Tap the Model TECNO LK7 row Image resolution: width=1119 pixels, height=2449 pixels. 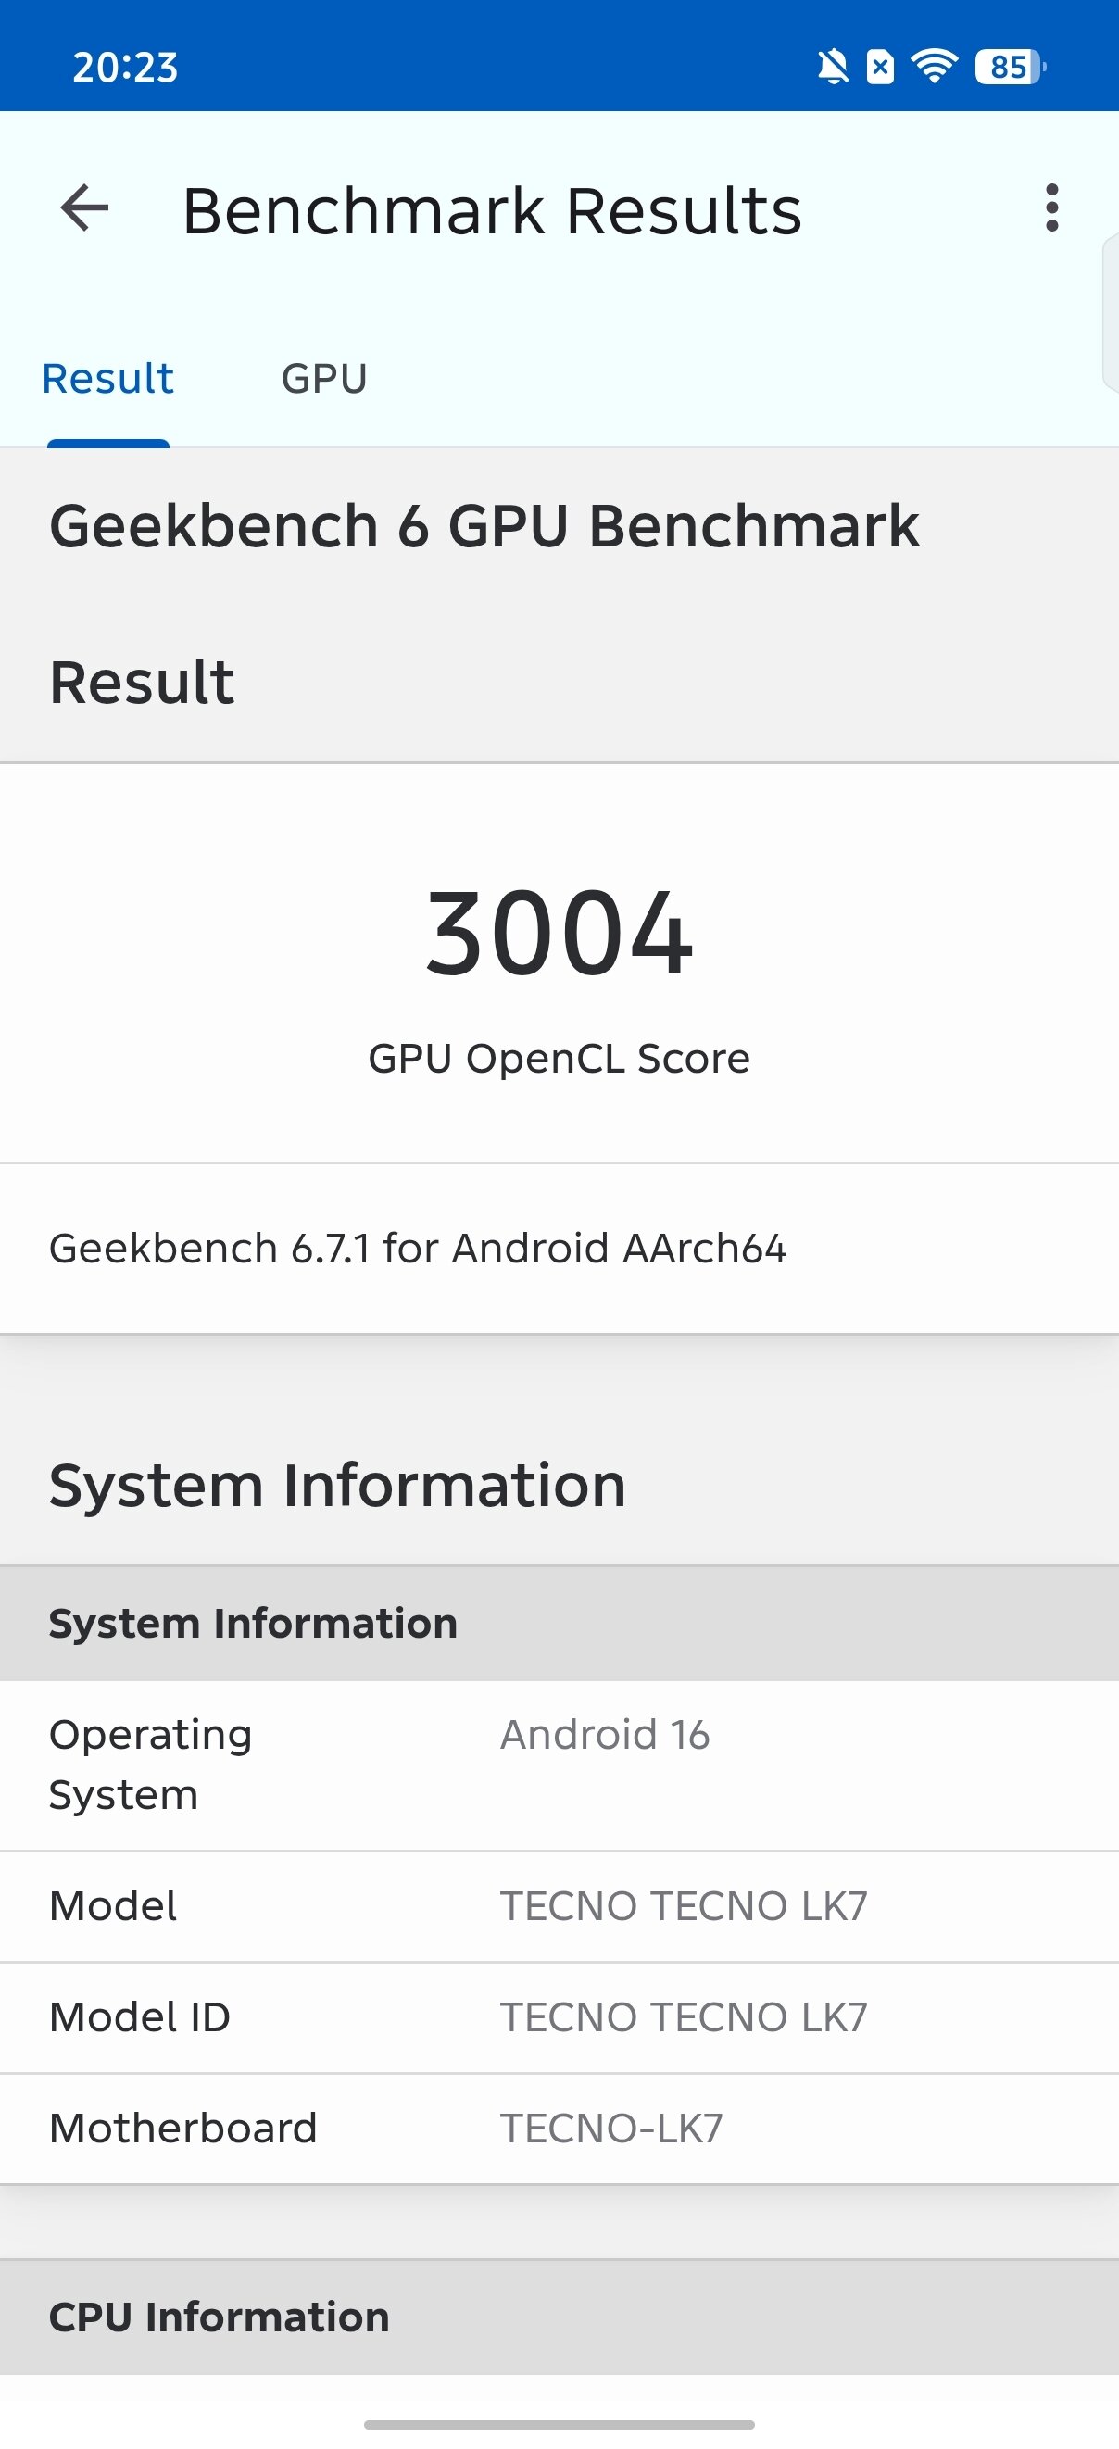click(559, 1906)
